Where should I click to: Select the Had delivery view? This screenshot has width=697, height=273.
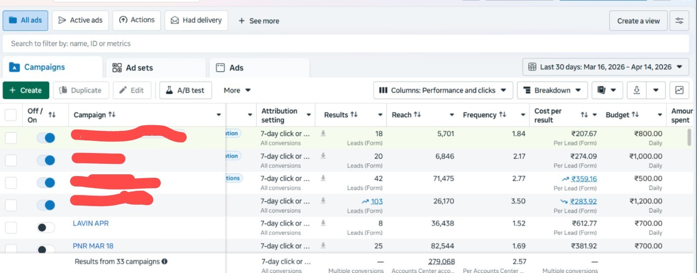[196, 20]
